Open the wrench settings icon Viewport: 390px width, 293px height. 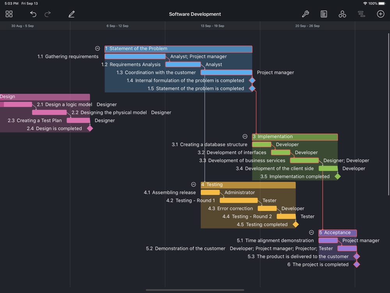click(305, 14)
